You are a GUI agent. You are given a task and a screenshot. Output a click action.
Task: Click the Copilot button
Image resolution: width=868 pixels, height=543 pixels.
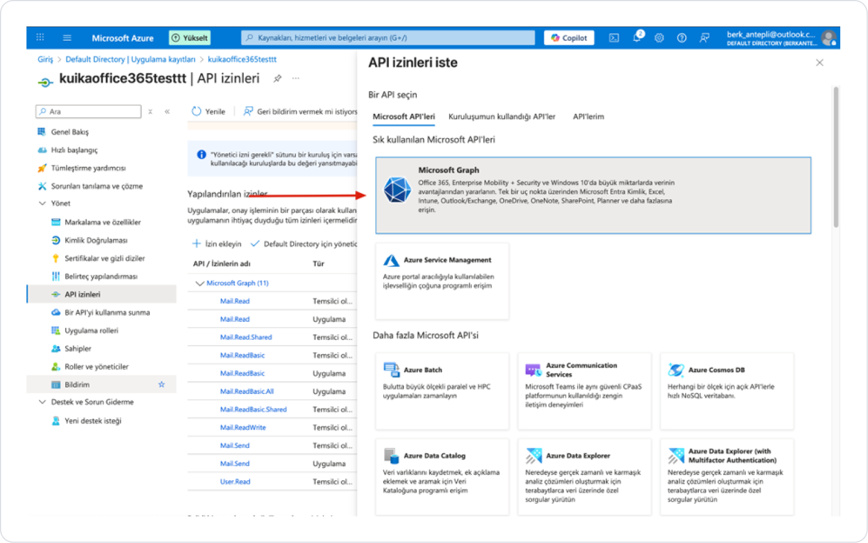[x=569, y=38]
